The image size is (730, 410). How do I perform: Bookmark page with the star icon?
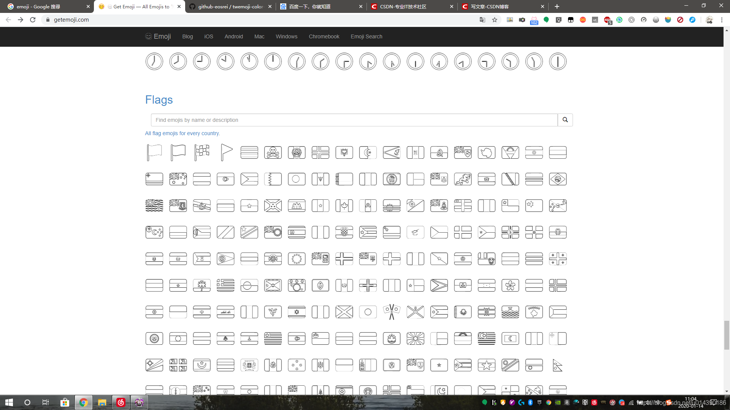(x=495, y=20)
